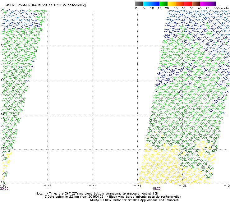Click the latitude 12 axis label
This screenshot has width=230, height=202.
[x=2, y=149]
